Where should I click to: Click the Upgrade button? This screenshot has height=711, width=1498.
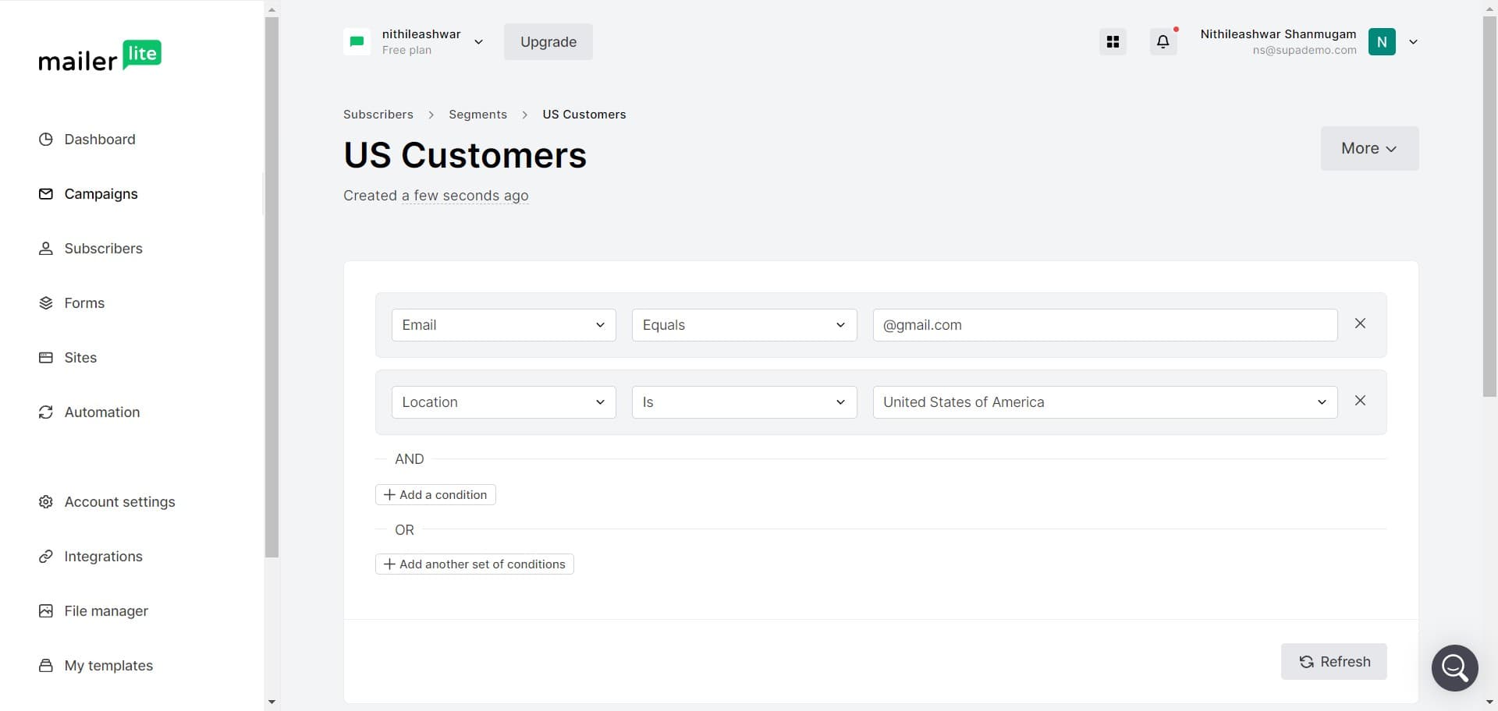point(548,41)
